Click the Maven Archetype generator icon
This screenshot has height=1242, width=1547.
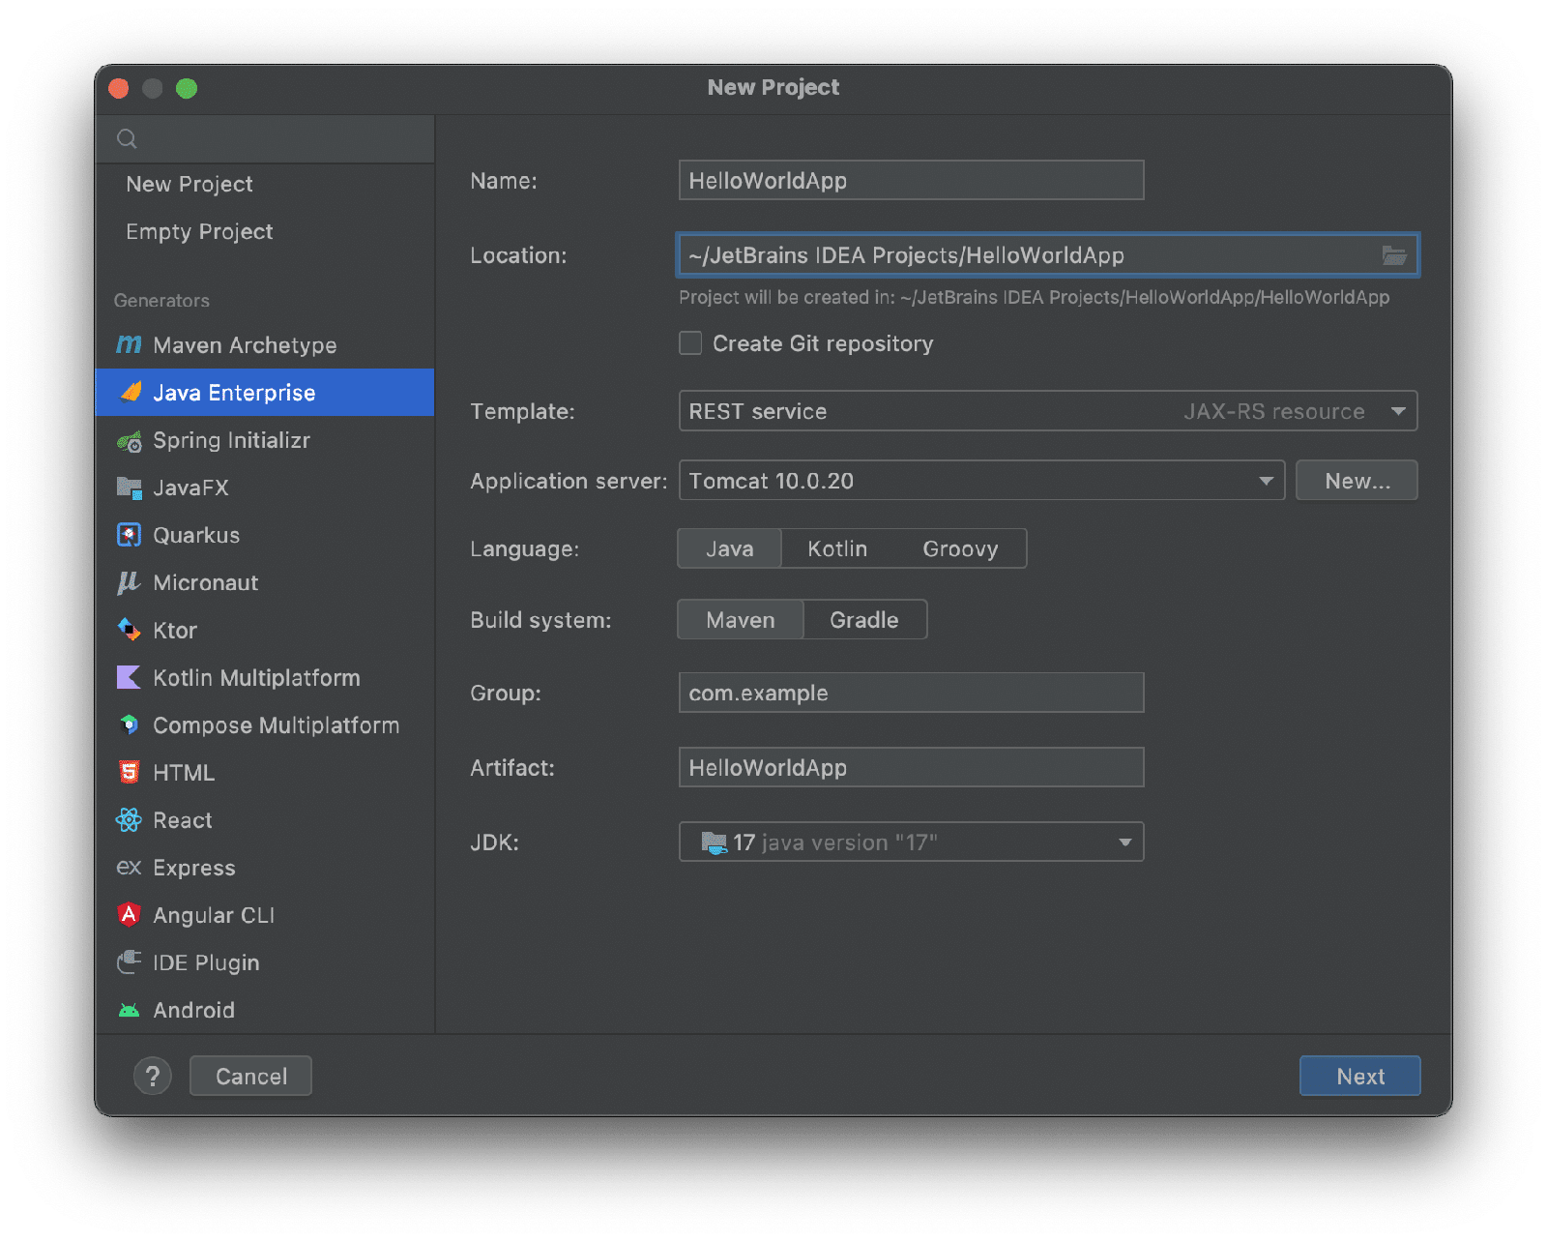pos(129,344)
